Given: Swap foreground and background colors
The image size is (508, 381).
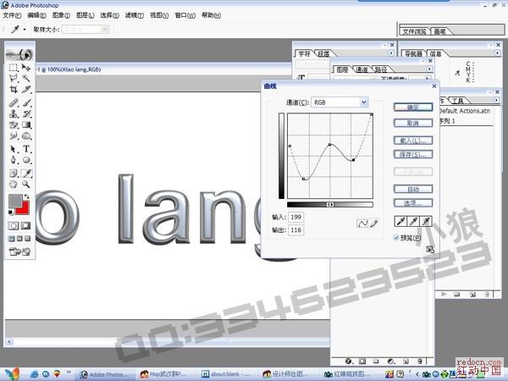Looking at the screenshot, I should tap(27, 196).
